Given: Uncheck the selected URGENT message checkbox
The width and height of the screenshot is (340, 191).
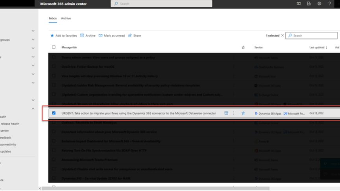Looking at the screenshot, I should tap(54, 113).
